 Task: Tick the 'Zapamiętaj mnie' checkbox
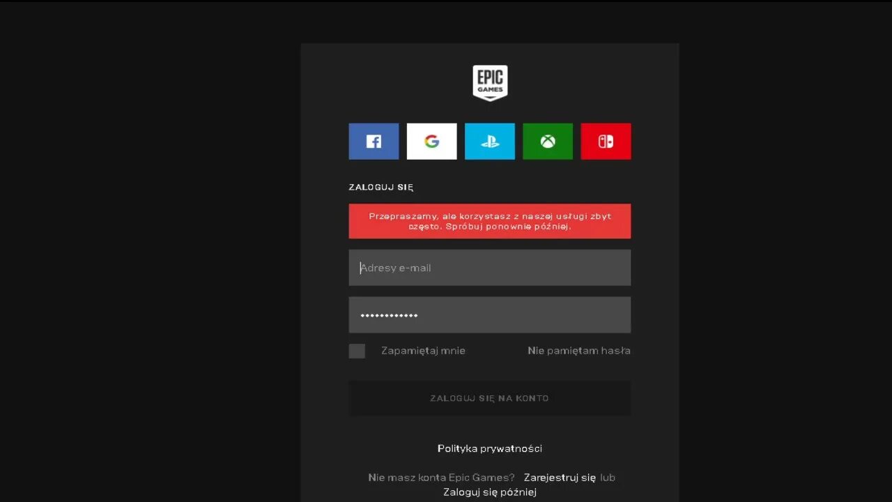tap(357, 351)
